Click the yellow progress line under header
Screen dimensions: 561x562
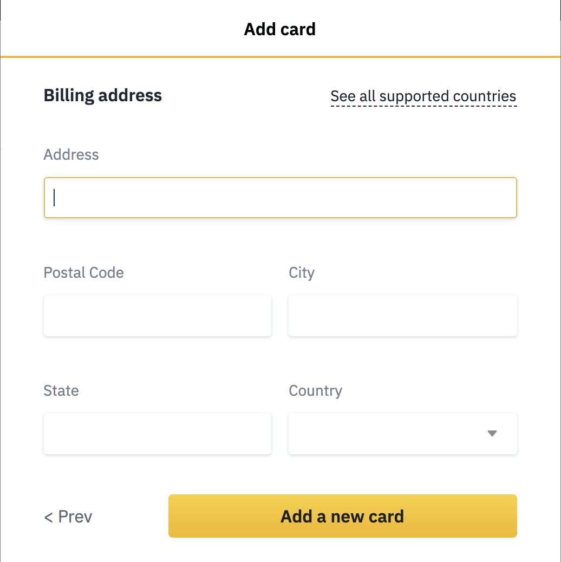click(x=280, y=57)
